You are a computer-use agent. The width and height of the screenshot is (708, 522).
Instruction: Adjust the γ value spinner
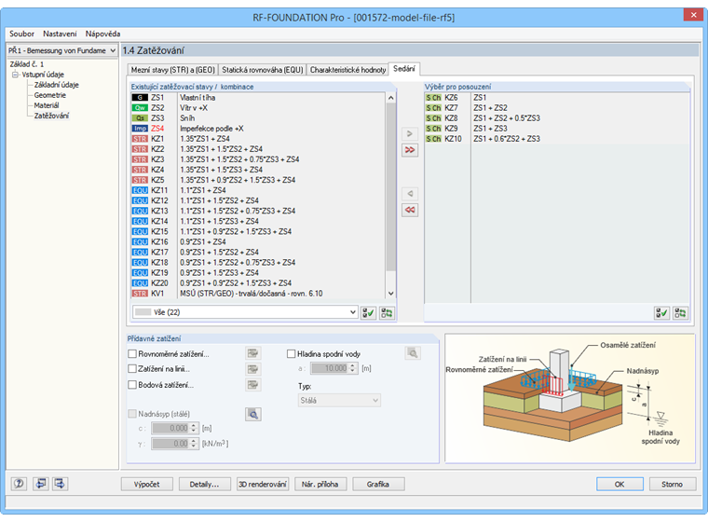[x=193, y=444]
